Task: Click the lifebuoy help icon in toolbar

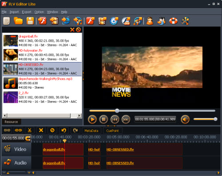Action: [173, 21]
